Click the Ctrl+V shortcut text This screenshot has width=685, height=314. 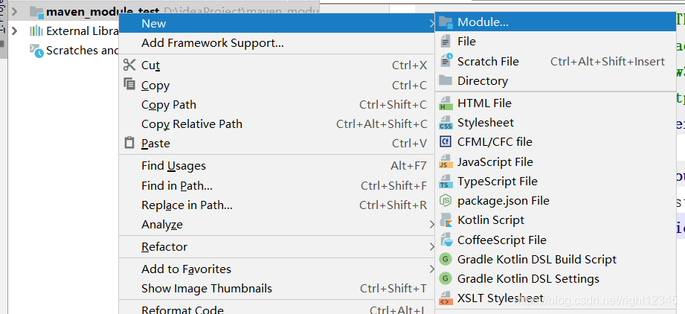[x=409, y=143]
